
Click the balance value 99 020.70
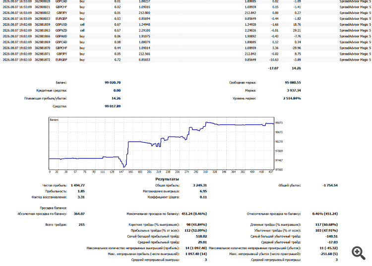tap(113, 83)
